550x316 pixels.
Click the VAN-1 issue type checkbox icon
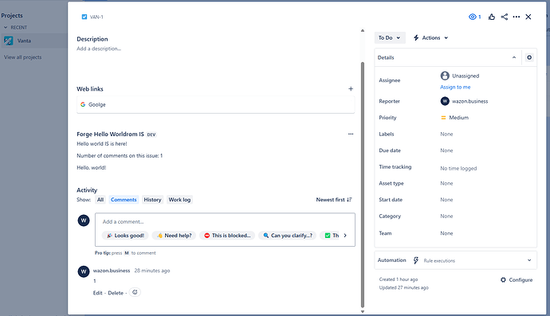point(84,17)
